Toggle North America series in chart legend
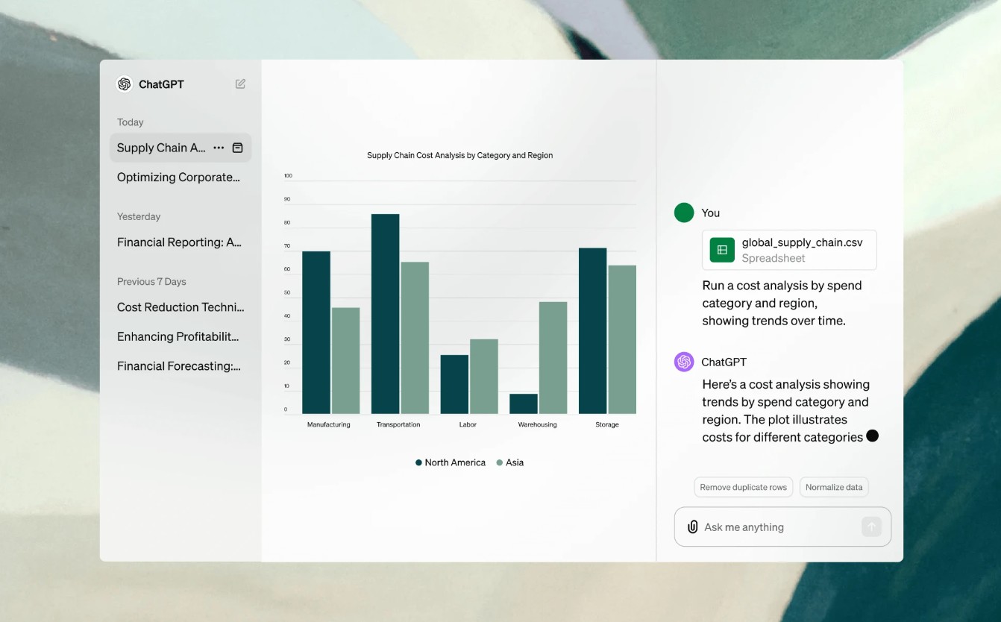This screenshot has width=1001, height=622. pos(450,462)
